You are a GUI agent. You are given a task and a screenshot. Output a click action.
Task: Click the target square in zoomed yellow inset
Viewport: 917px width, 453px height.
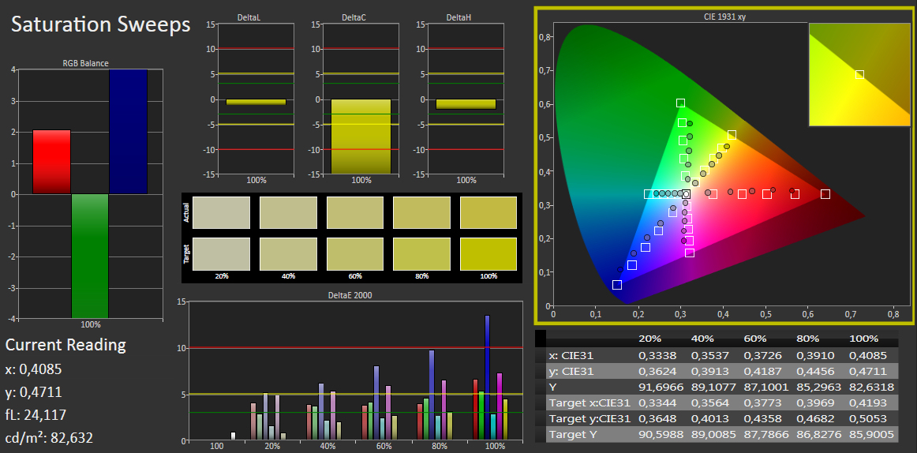[859, 74]
